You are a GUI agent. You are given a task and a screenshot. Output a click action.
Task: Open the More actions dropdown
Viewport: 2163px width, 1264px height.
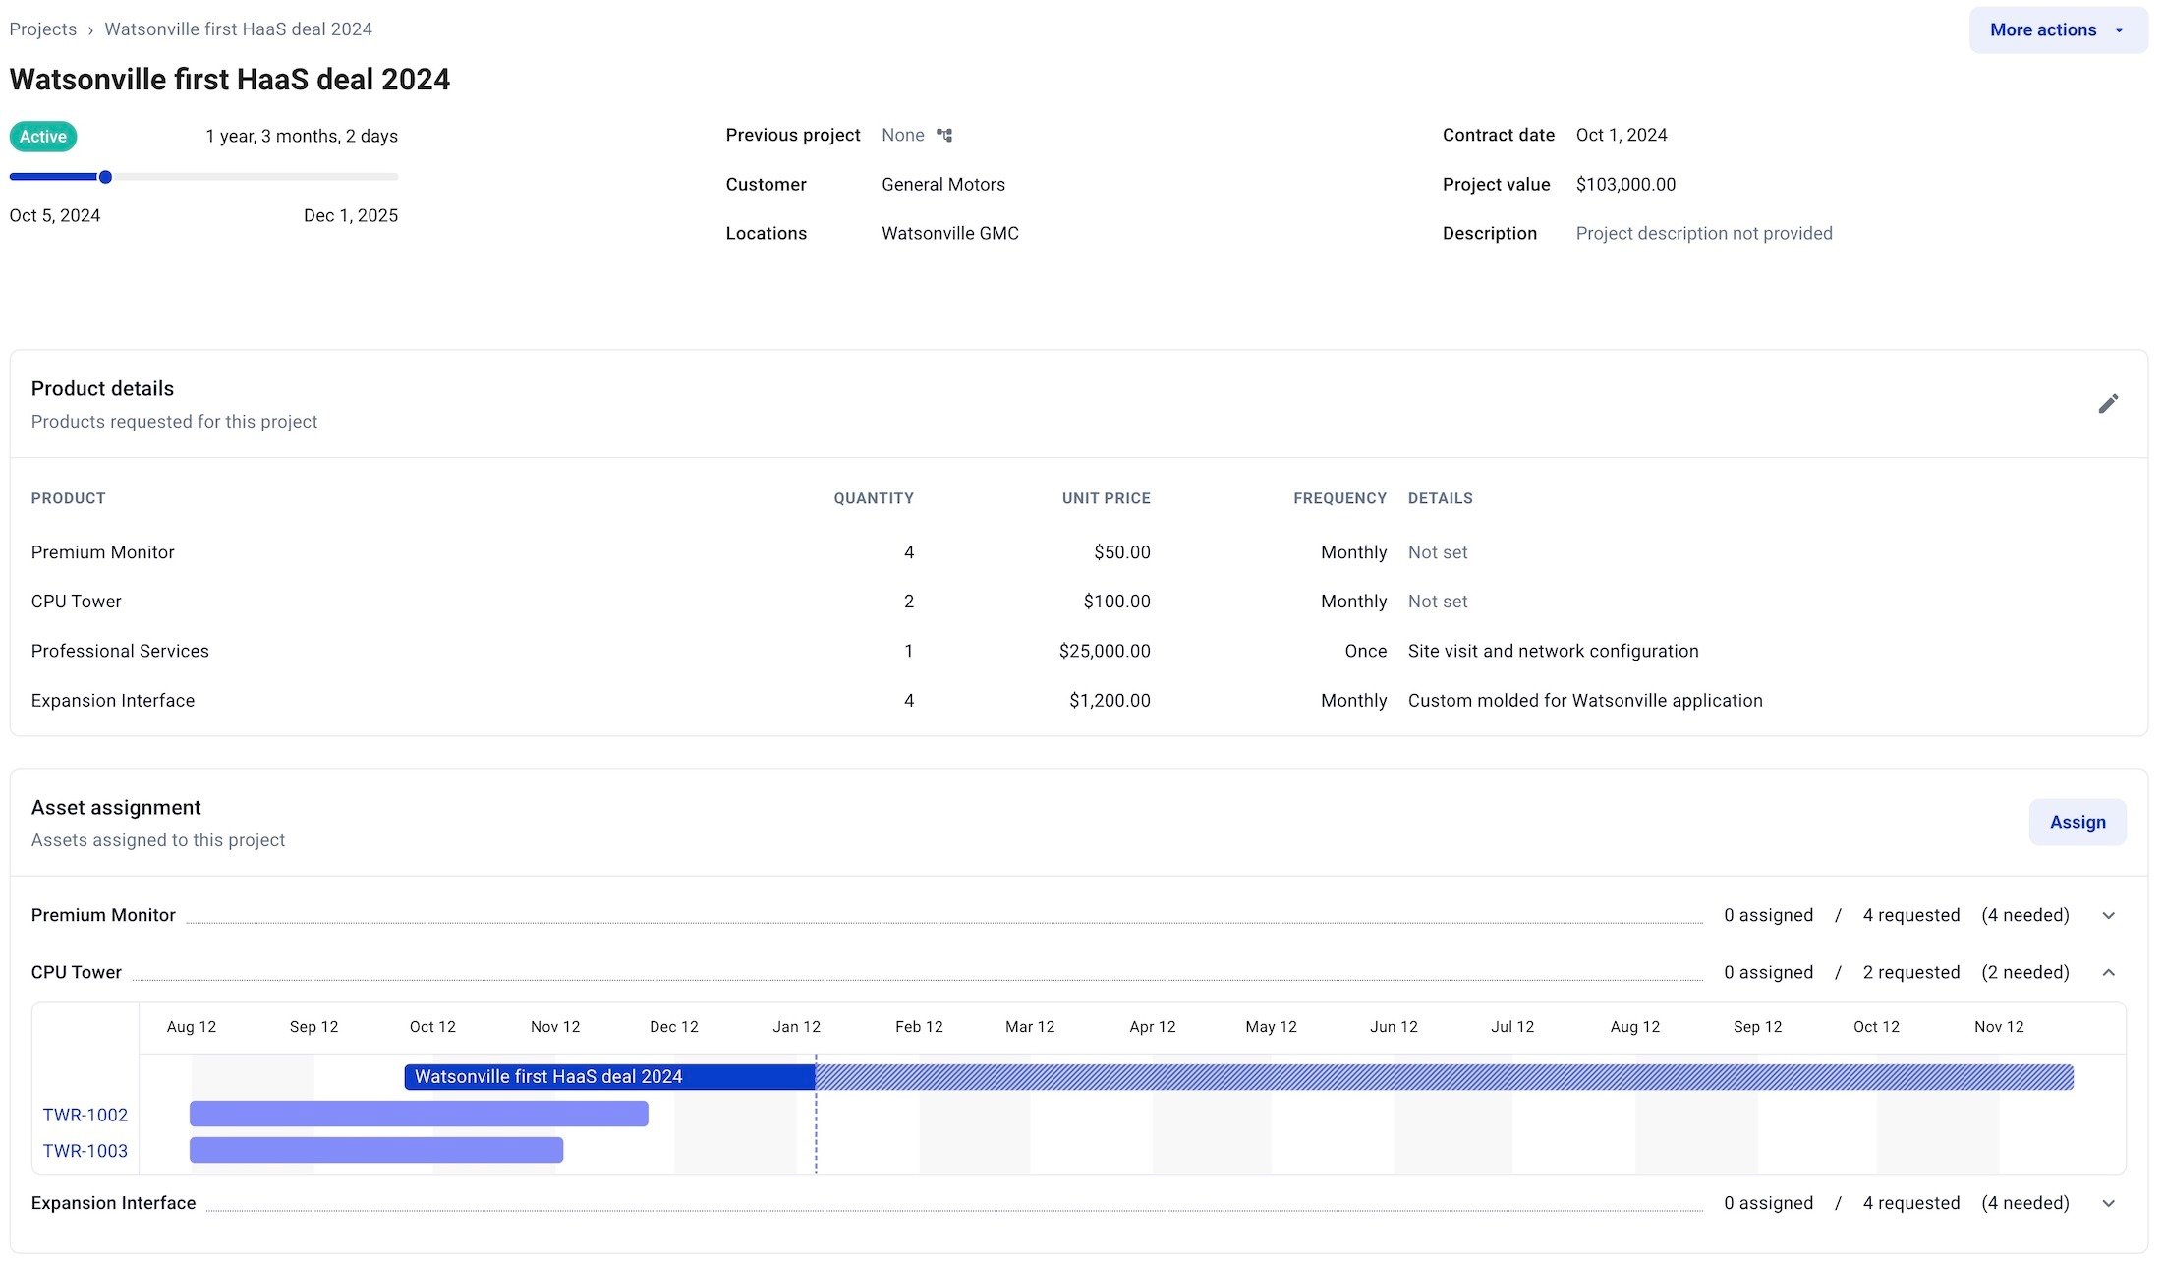coord(2058,30)
